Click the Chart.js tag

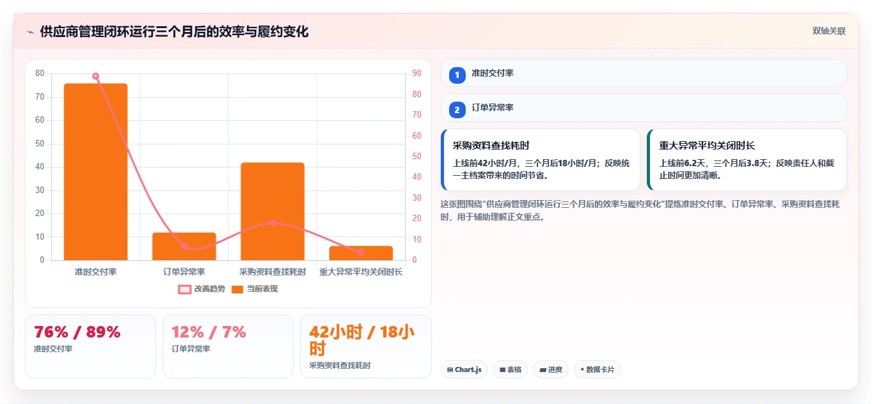[x=464, y=369]
